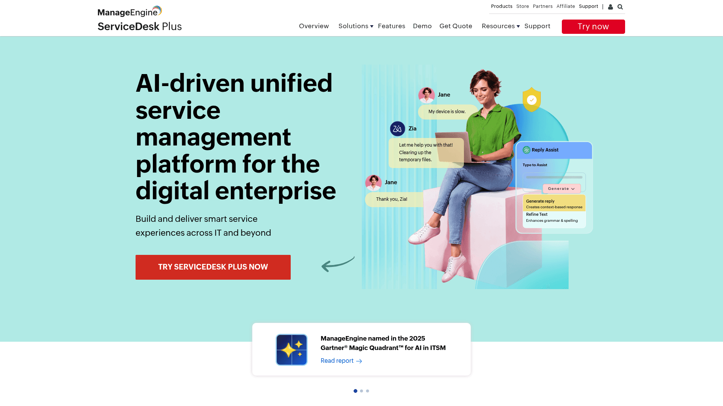Screen dimensions: 723x406
Task: Click the second carousel dot
Action: (361, 391)
